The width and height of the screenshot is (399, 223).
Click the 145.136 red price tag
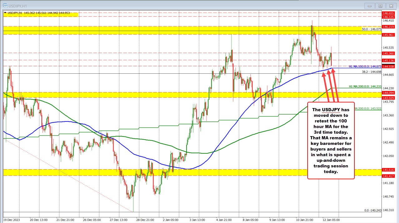tap(389, 60)
